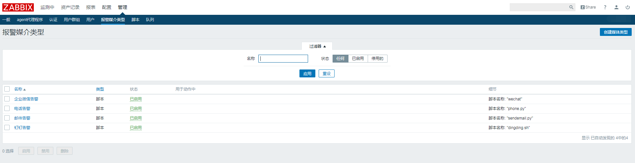635x163 pixels.
Task: Select the checkbox for 企业微信告警
Action: 7,99
